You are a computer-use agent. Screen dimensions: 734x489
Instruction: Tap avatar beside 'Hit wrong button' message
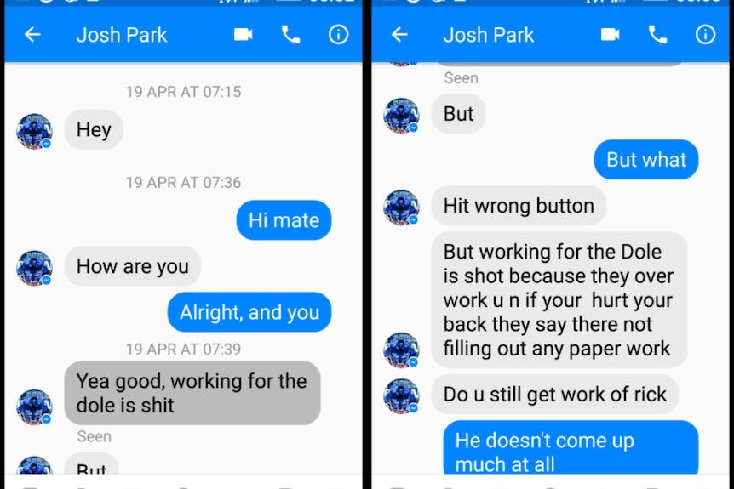coord(401,208)
